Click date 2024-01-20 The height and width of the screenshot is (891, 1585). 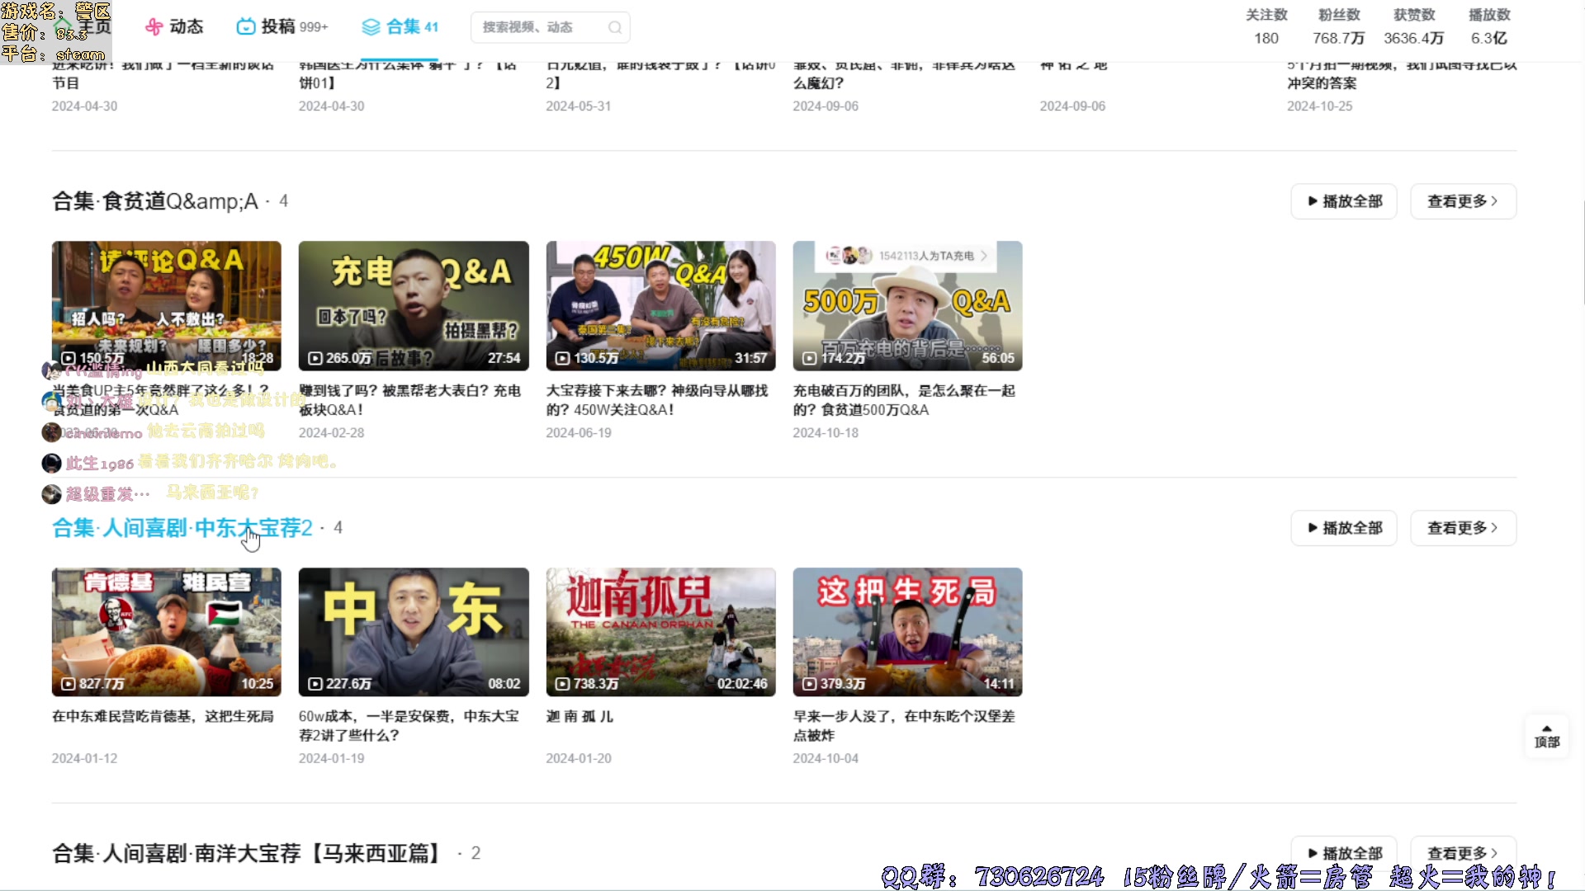point(579,758)
